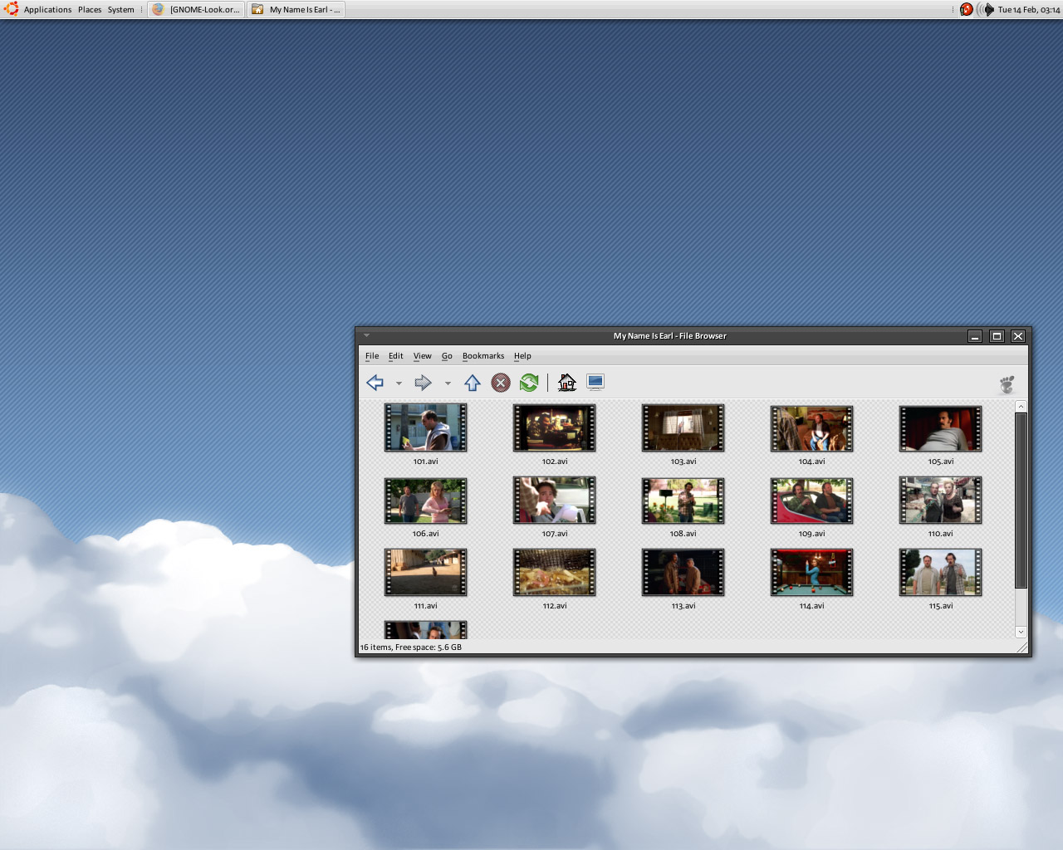Click the red update notifier tray icon

point(967,9)
